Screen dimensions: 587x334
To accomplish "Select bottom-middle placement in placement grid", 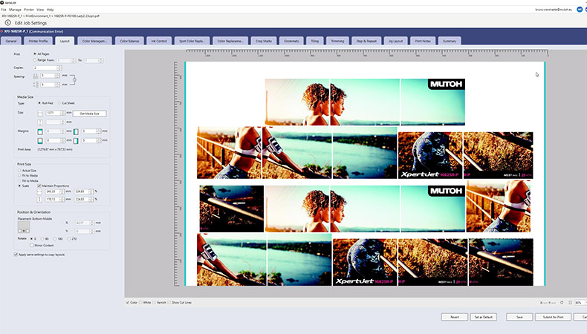I will pyautogui.click(x=24, y=231).
